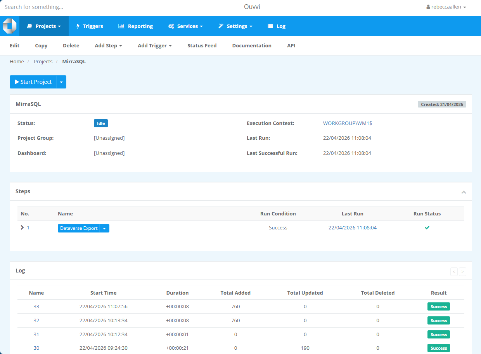Open the Dataverse Export dropdown arrow
Screen dimensions: 481x354
tap(104, 228)
